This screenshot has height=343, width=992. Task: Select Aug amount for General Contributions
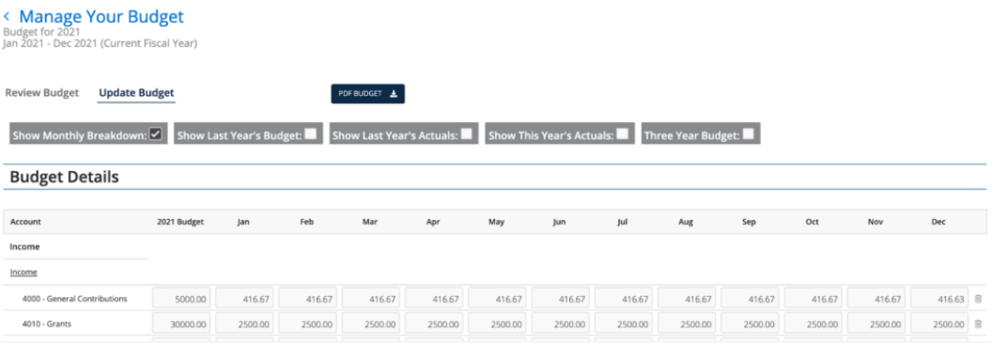[687, 299]
